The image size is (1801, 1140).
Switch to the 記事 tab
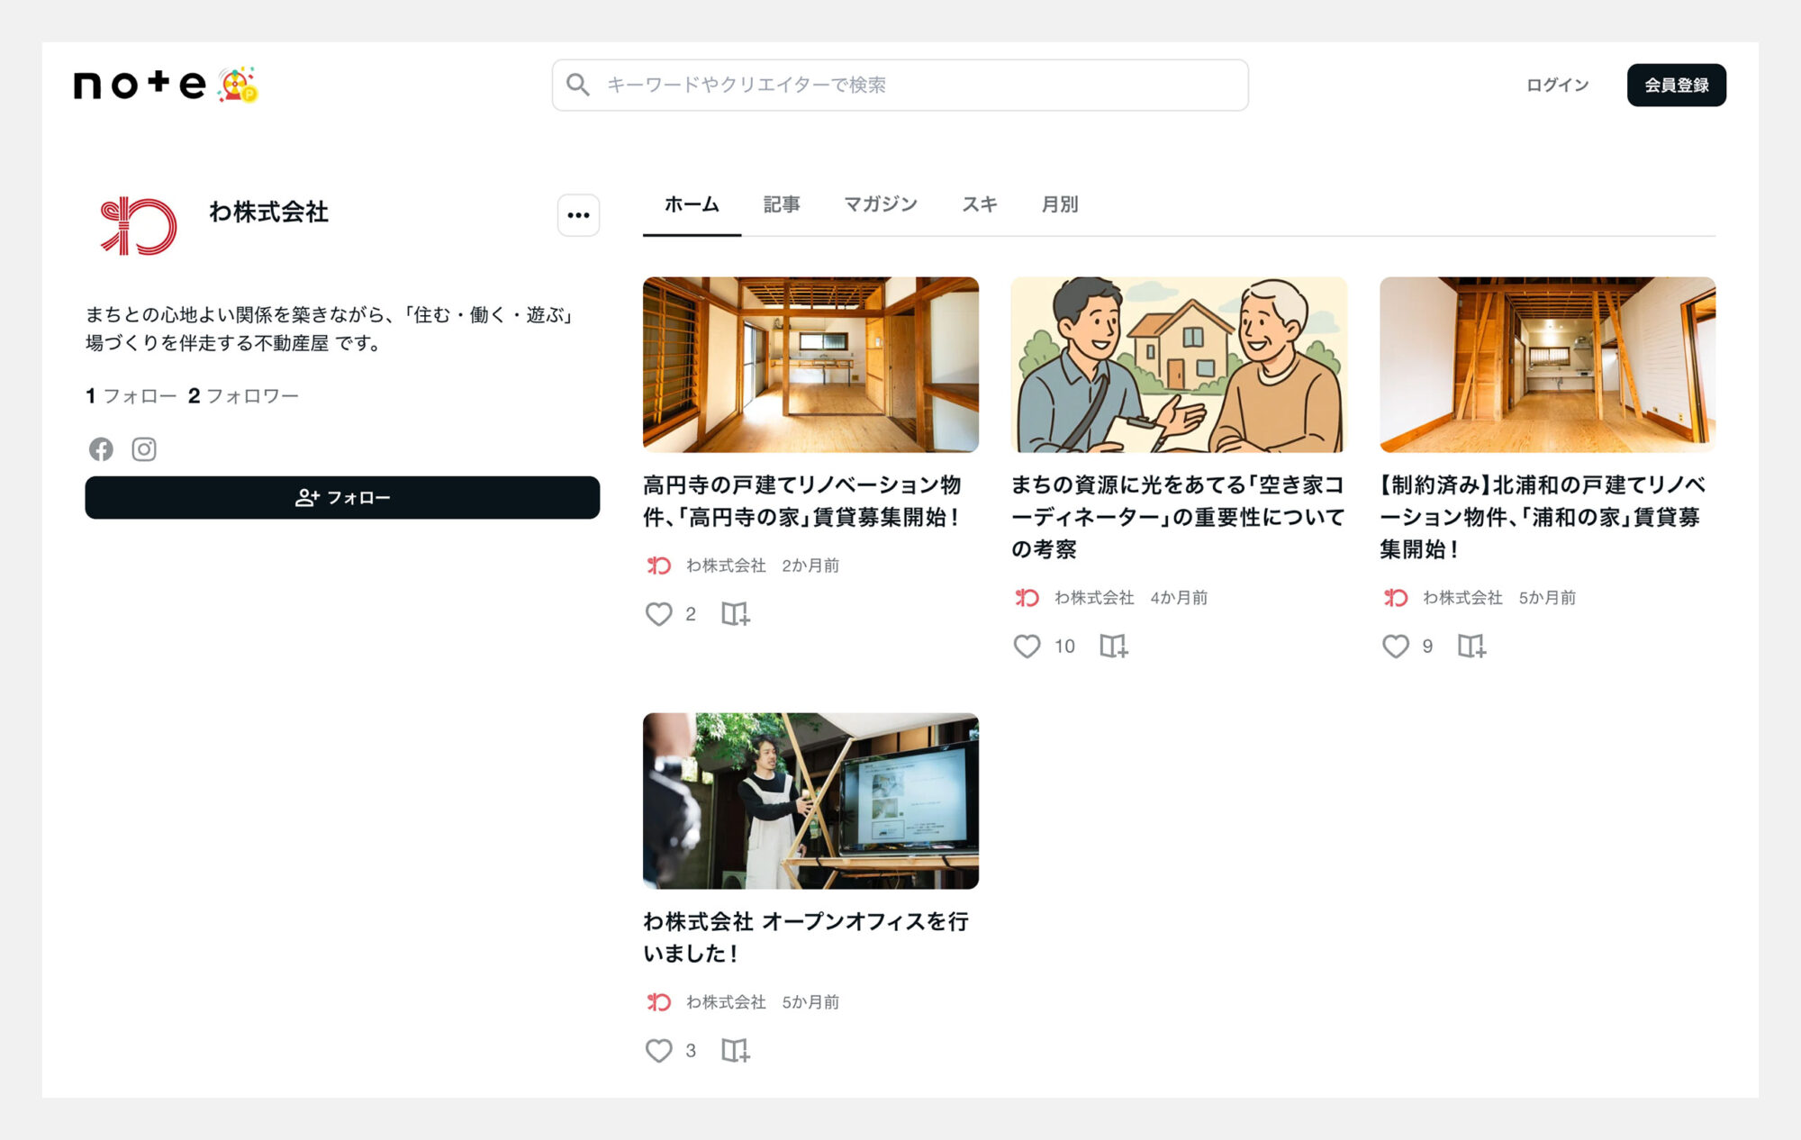[781, 205]
